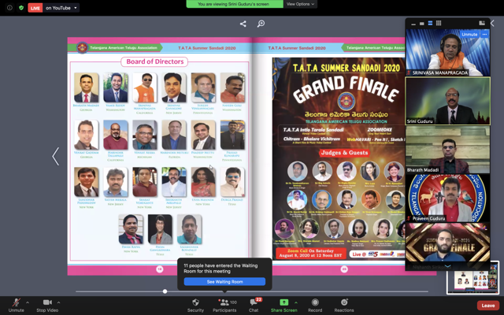Click 'You are viewing Srini Guduru's screen' banner
This screenshot has height=315, width=504.
[x=235, y=4]
